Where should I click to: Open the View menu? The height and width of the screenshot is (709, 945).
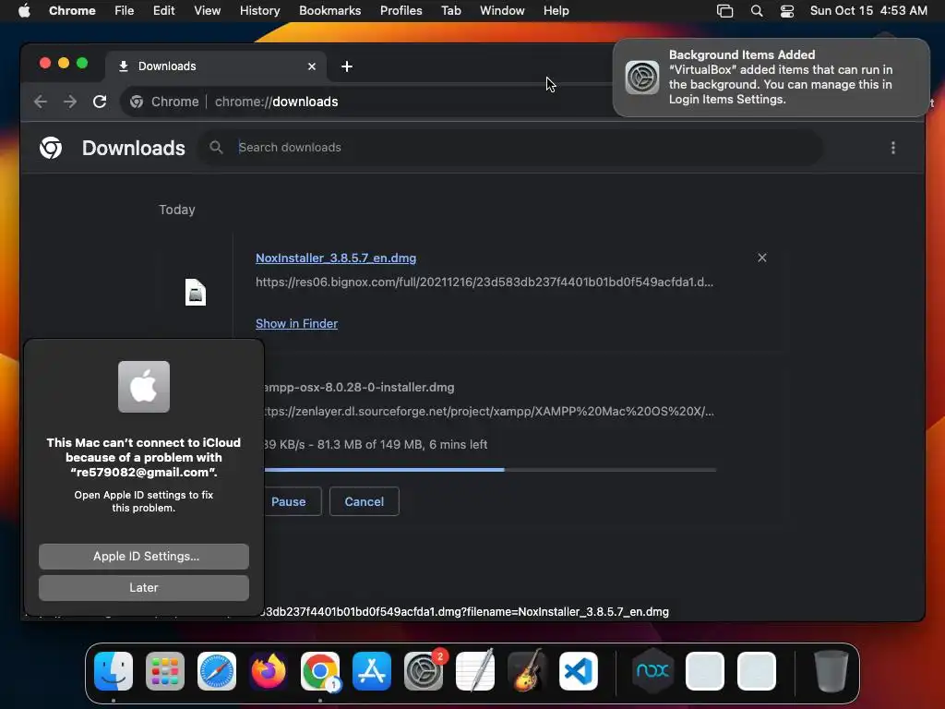pyautogui.click(x=207, y=10)
